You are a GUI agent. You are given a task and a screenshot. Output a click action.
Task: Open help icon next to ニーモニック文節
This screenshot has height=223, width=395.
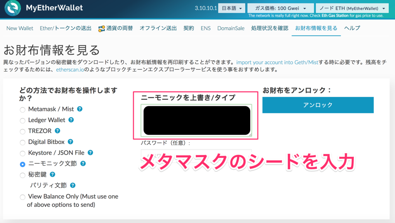(x=83, y=163)
